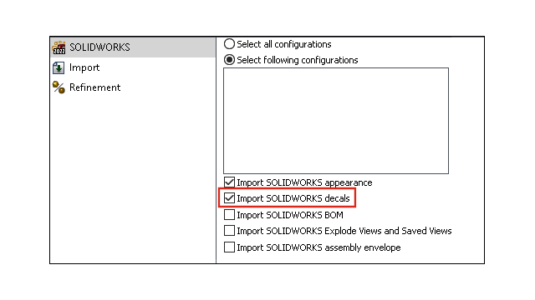
Task: Enable the Import SOLIDWORKS BOM checkbox
Action: 229,215
